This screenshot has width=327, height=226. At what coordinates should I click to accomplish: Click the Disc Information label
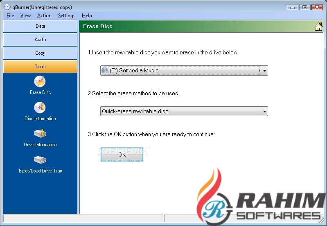pyautogui.click(x=40, y=119)
